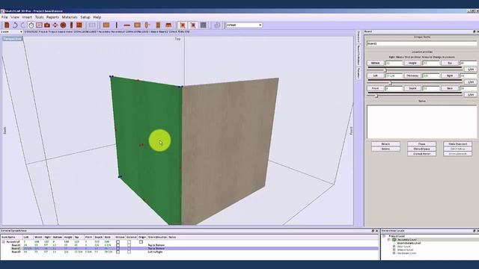
Task: Click the Redo arrow icon
Action: click(x=22, y=25)
